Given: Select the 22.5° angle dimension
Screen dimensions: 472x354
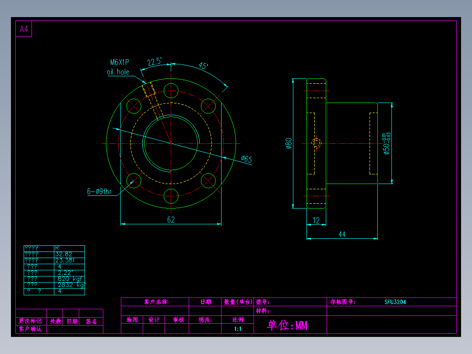Looking at the screenshot, I should pyautogui.click(x=155, y=62).
